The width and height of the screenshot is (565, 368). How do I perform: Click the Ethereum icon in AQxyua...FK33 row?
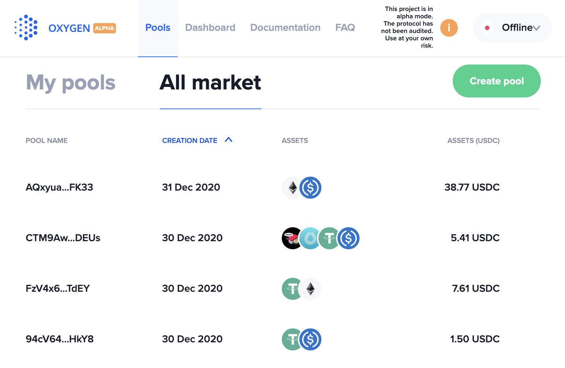pyautogui.click(x=292, y=188)
